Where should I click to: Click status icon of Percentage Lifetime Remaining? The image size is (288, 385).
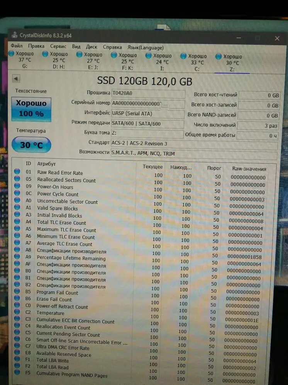pos(17,256)
